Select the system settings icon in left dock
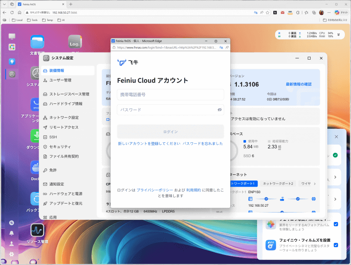The image size is (351, 265). pos(12,74)
